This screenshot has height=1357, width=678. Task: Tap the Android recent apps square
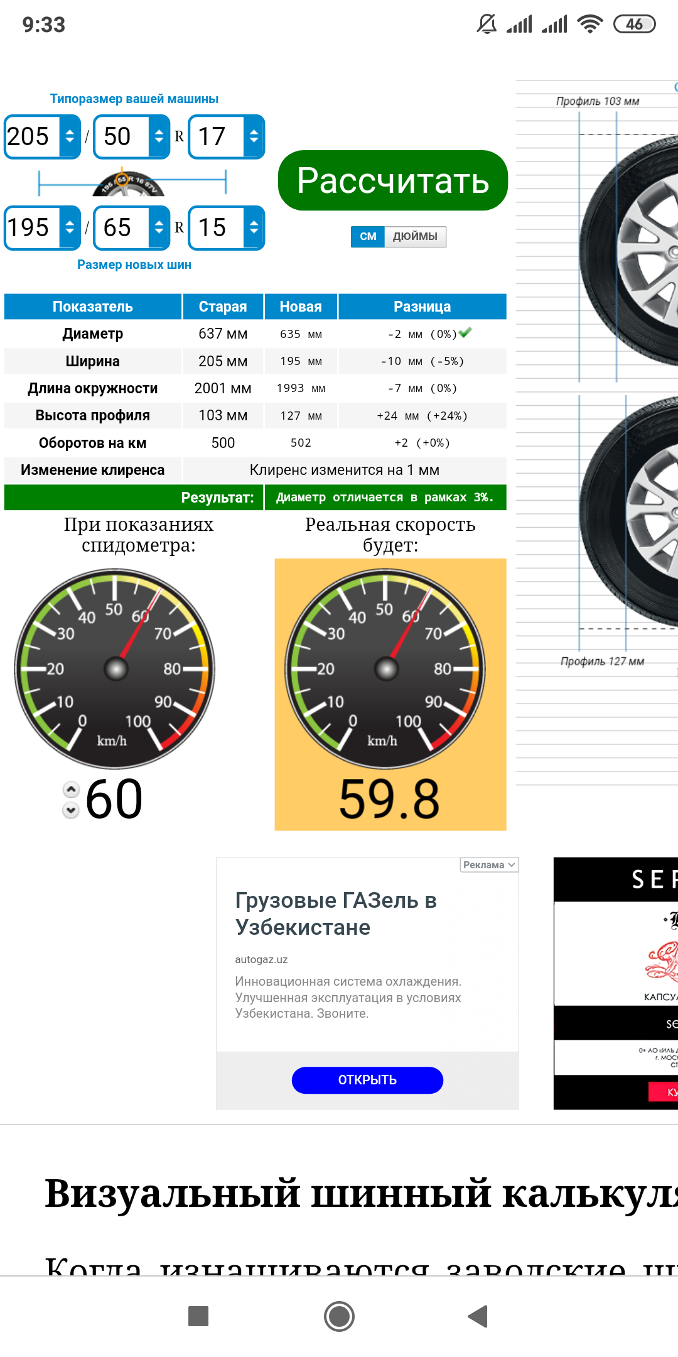tap(198, 1316)
